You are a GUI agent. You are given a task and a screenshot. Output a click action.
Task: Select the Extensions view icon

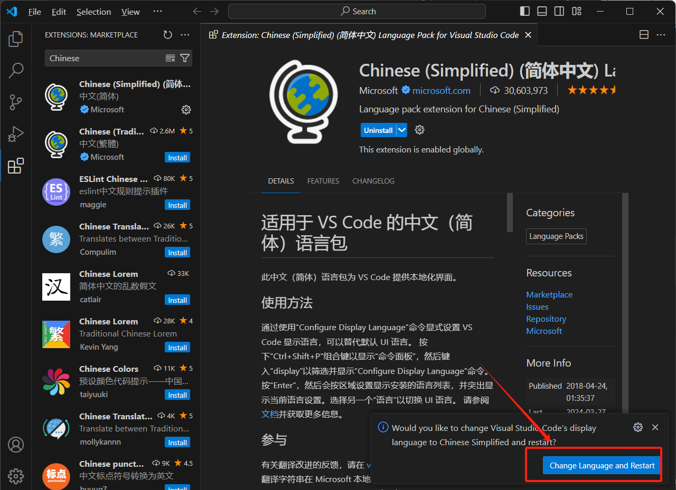pyautogui.click(x=16, y=166)
